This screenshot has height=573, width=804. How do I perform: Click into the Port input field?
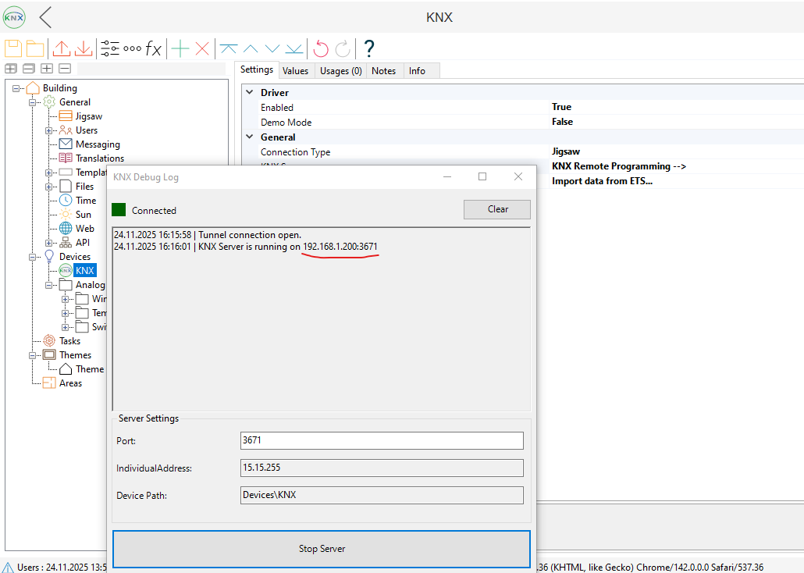pos(382,440)
